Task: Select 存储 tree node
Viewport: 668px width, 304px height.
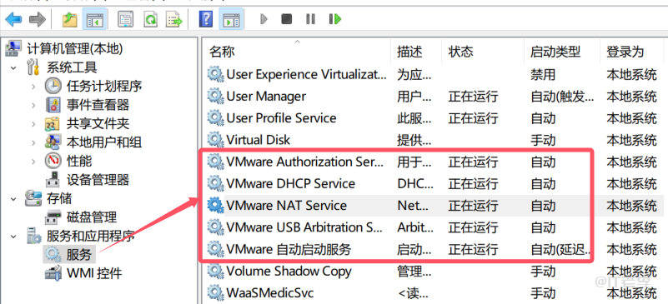Action: click(59, 198)
